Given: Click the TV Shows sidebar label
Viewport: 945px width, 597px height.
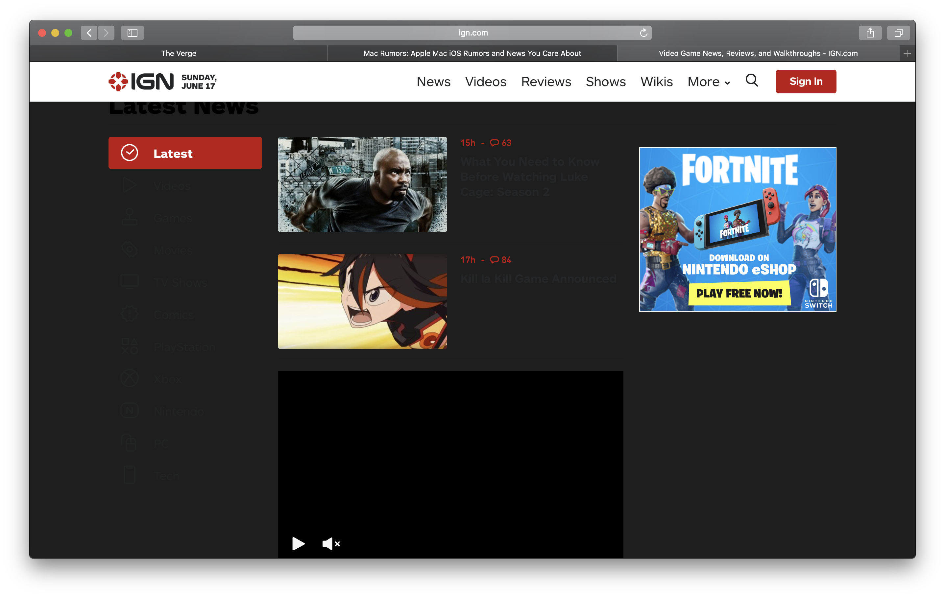Looking at the screenshot, I should 180,282.
